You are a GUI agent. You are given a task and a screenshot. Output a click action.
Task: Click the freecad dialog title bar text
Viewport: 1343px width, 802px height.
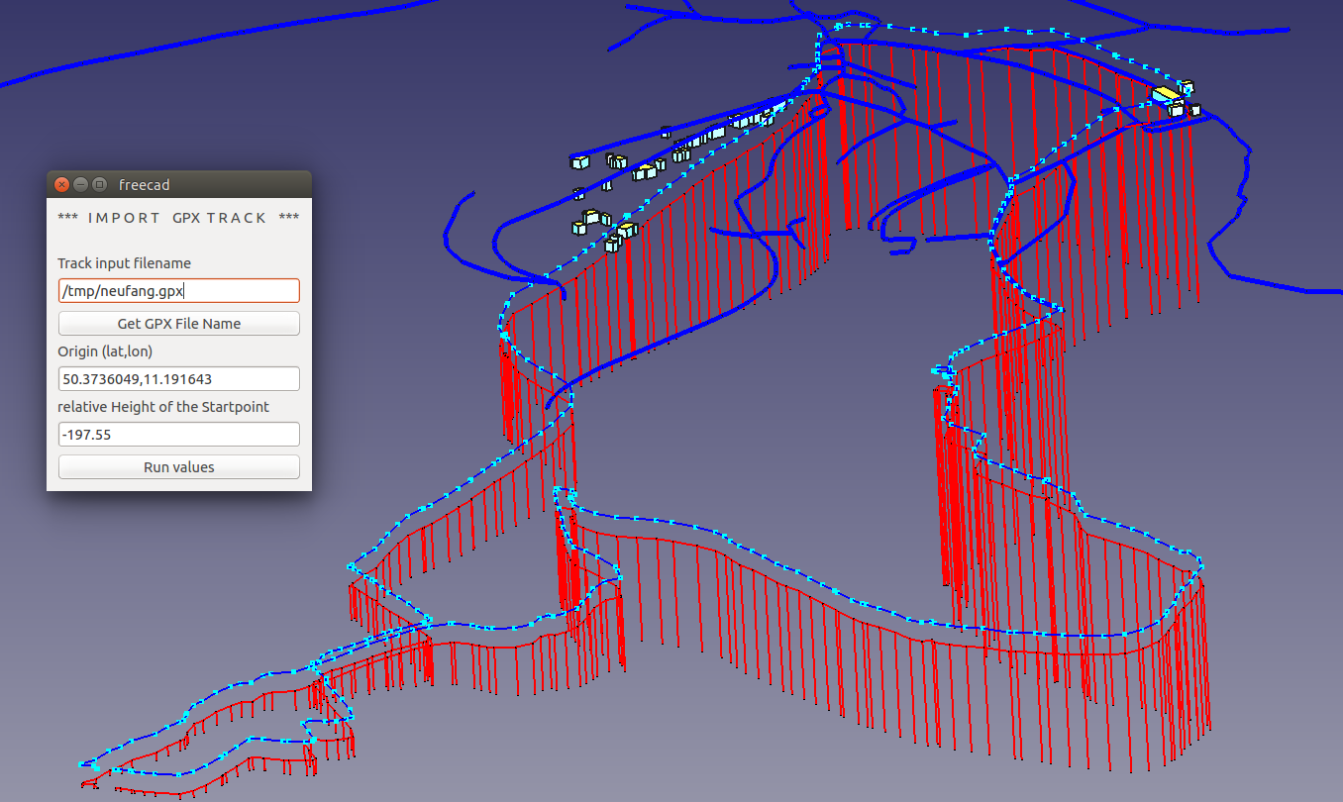(145, 184)
